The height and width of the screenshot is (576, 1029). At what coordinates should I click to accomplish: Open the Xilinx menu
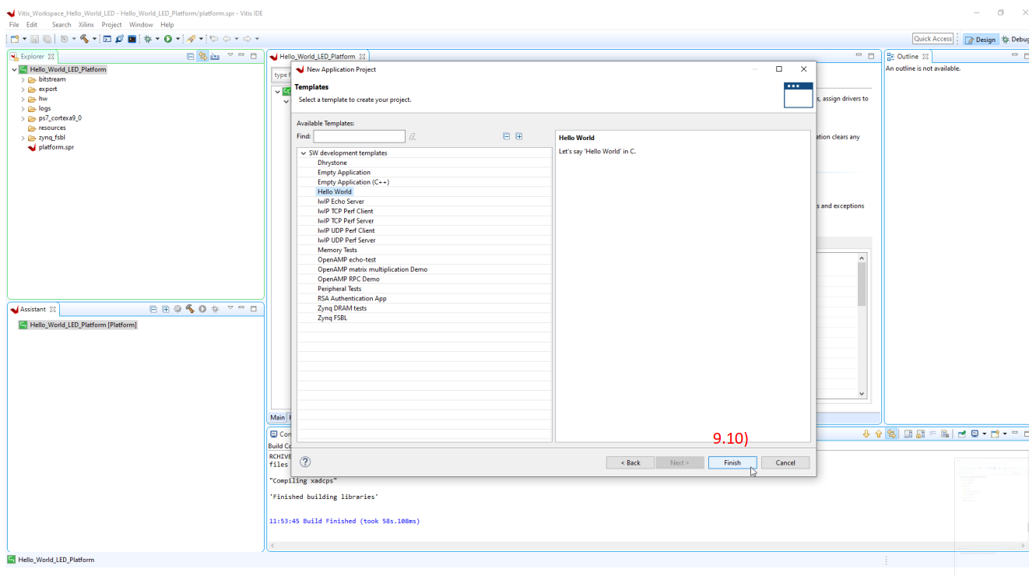pyautogui.click(x=86, y=25)
